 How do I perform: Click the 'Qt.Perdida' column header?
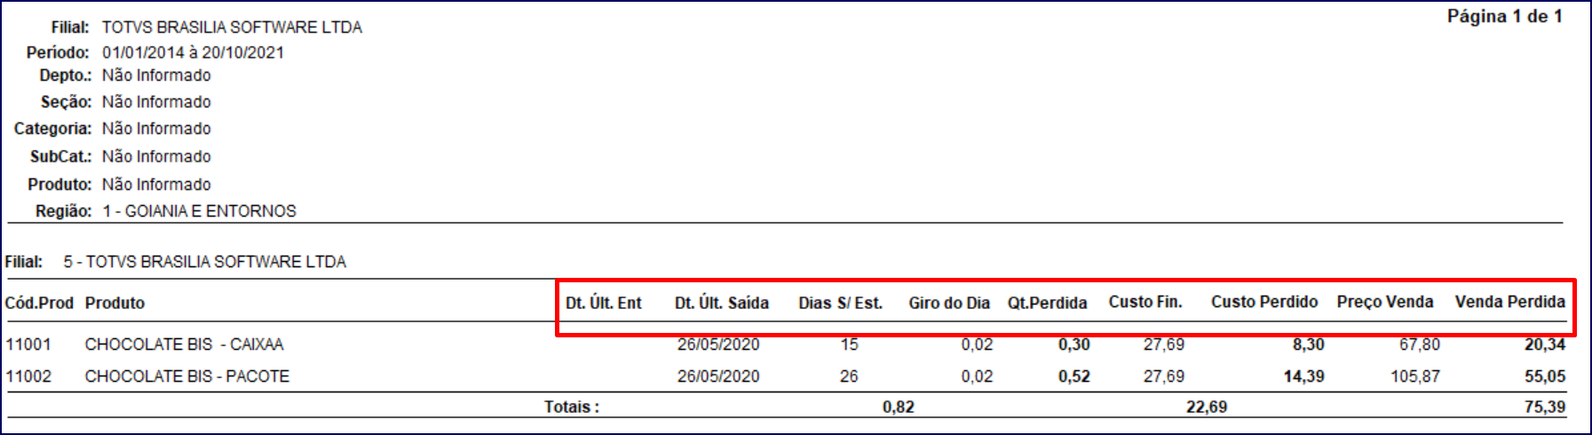click(1047, 303)
